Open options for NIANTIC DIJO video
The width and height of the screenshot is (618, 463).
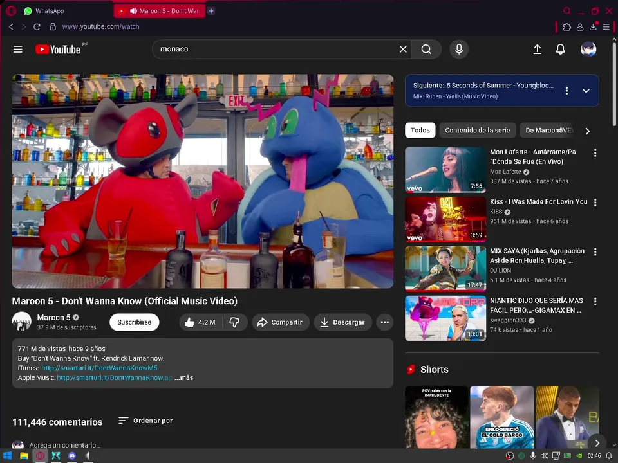coord(595,301)
